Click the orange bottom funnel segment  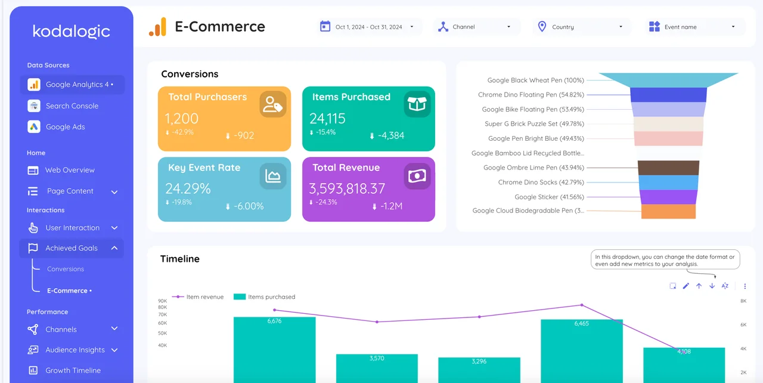tap(668, 211)
